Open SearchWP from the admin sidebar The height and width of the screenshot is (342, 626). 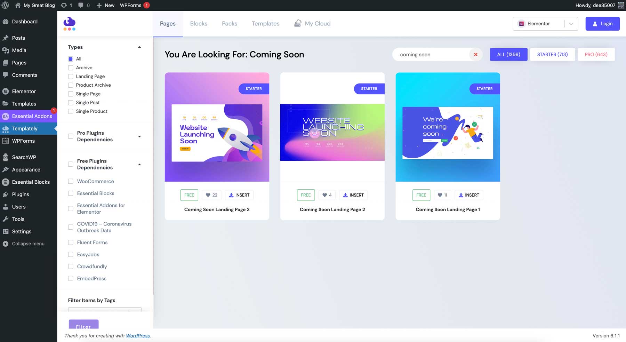coord(6,157)
